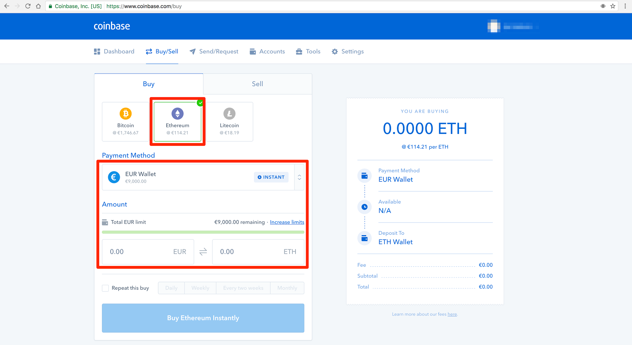This screenshot has height=345, width=632.
Task: Open the browser three-dot menu
Action: pos(625,6)
